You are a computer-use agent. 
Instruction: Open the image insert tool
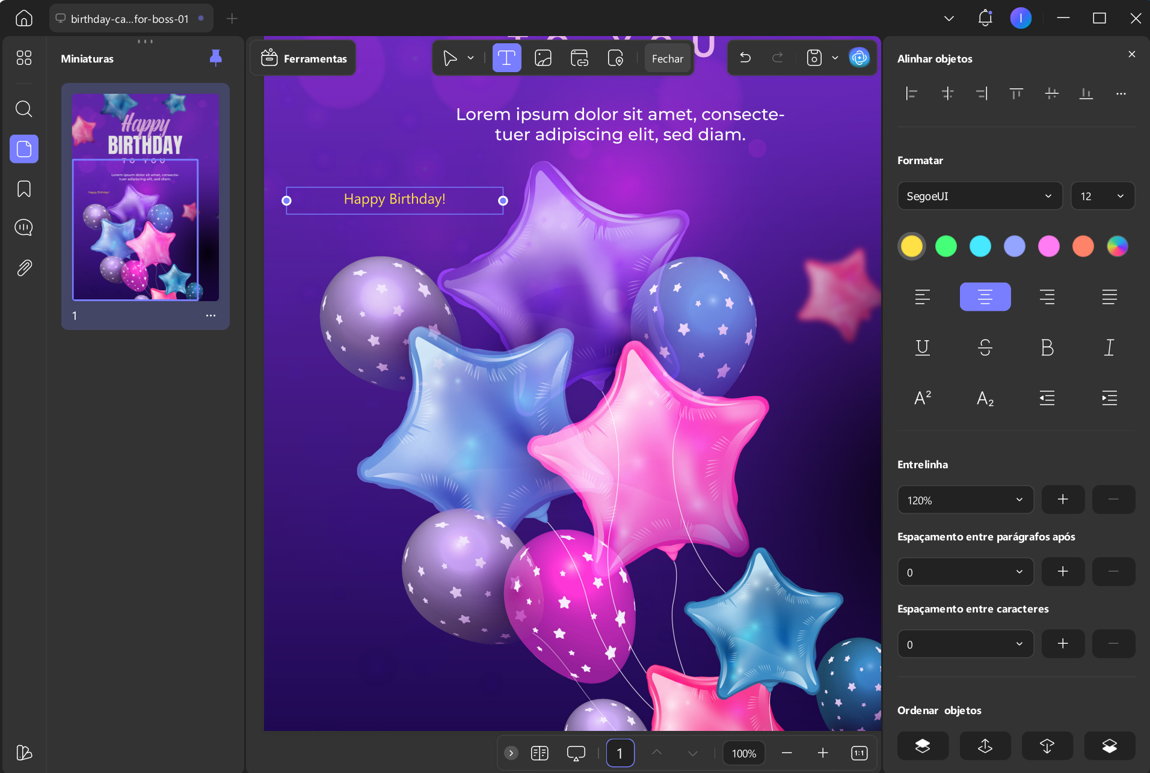[543, 58]
